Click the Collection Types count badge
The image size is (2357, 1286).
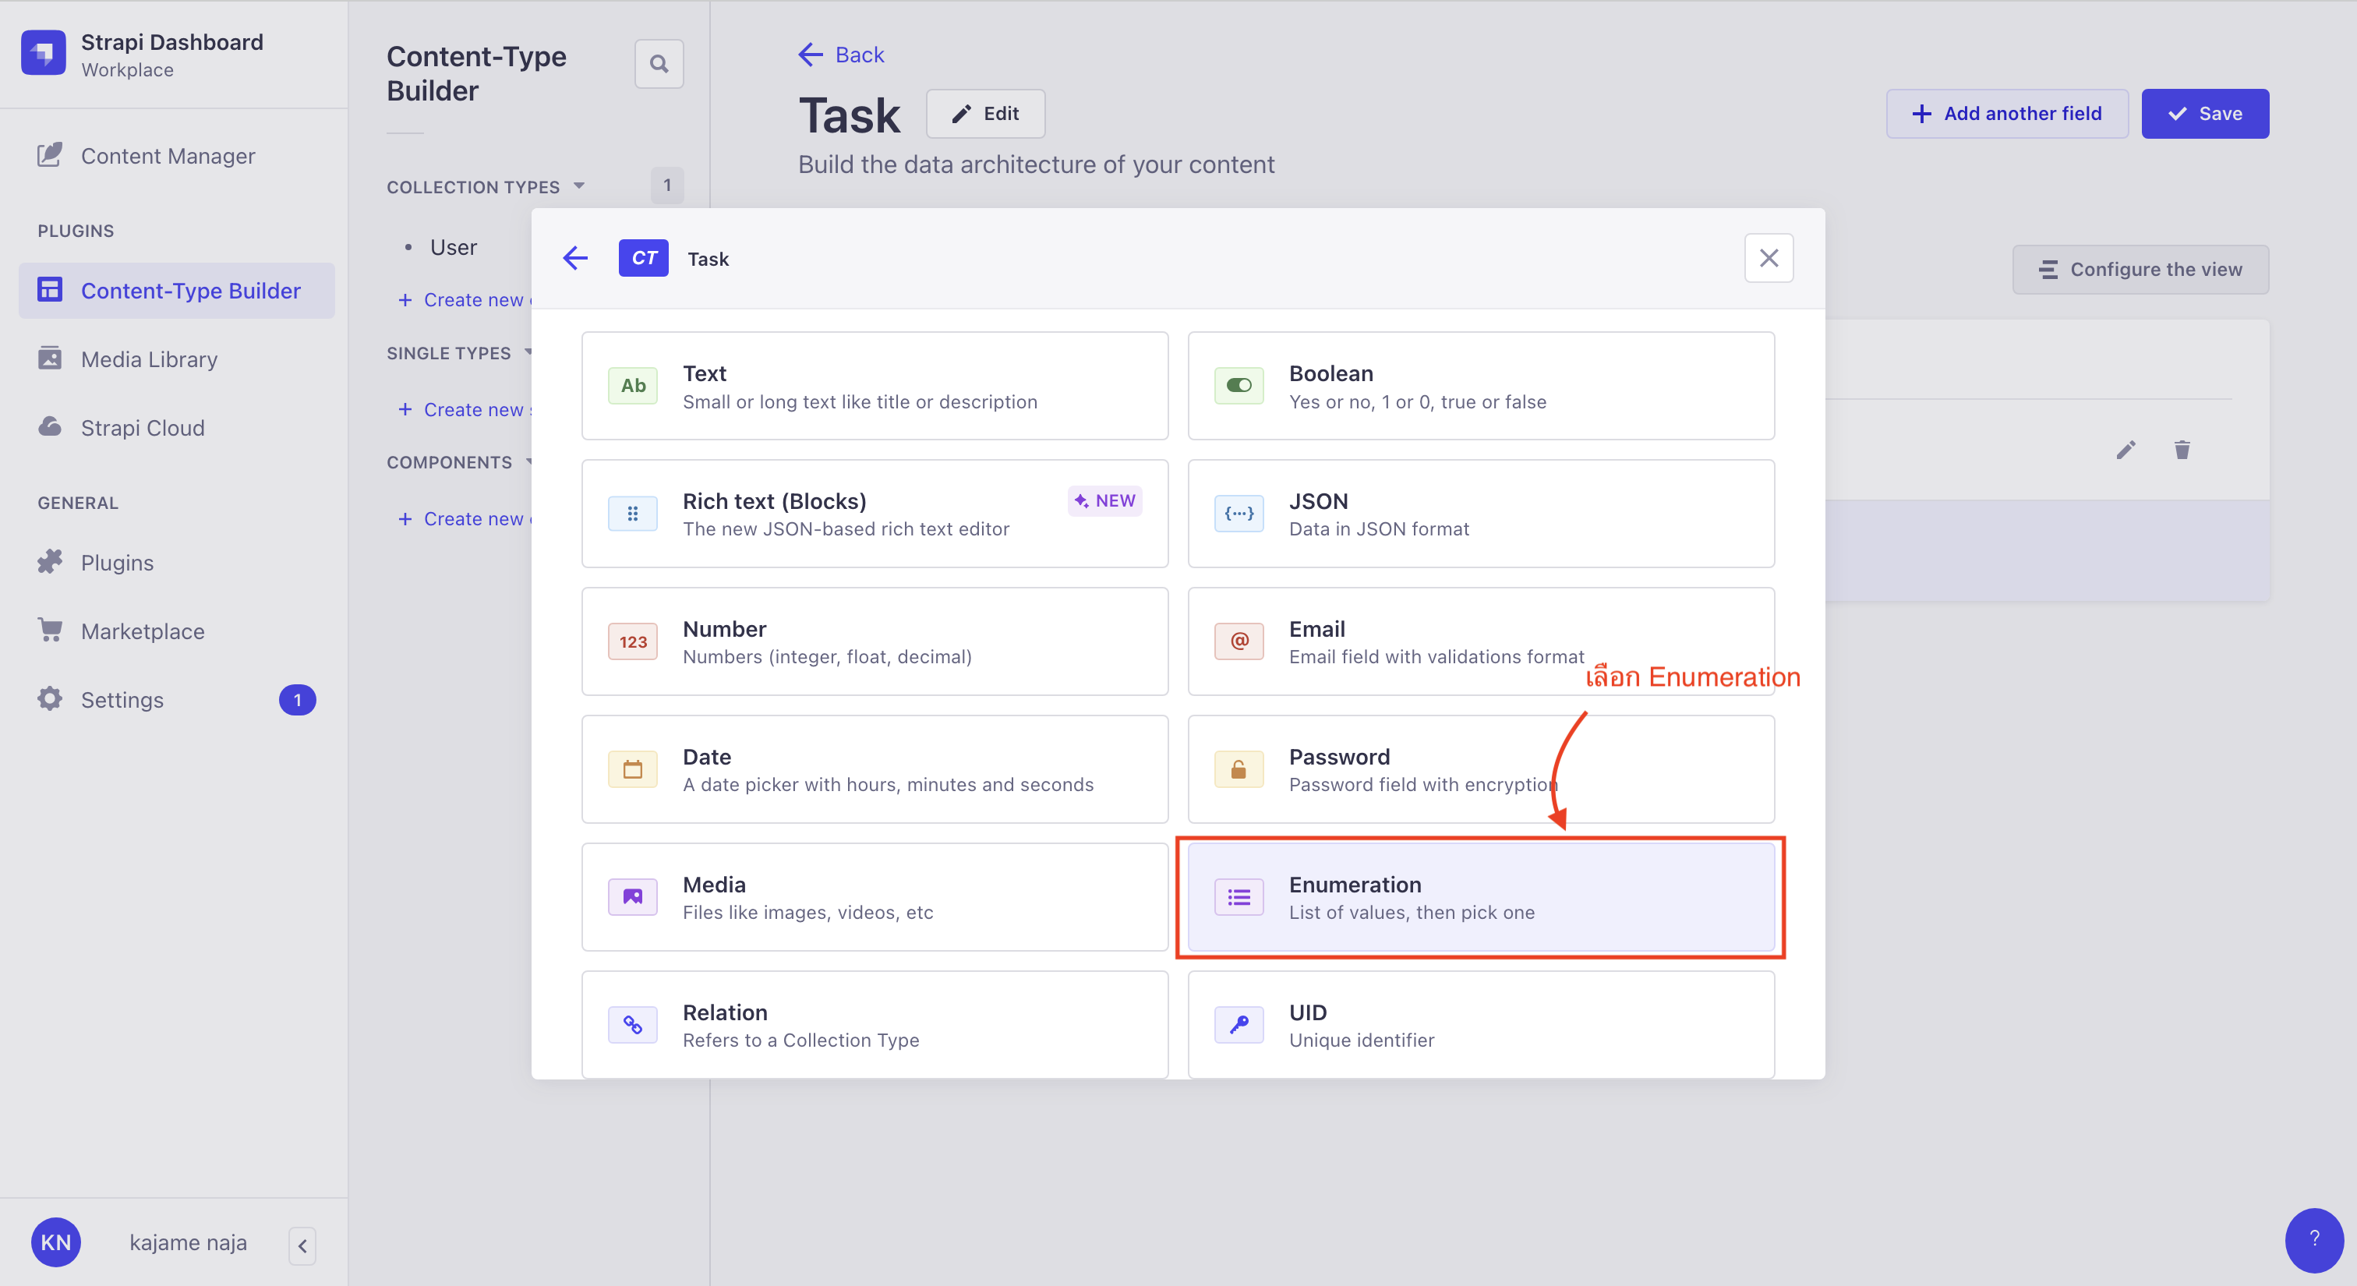667,185
